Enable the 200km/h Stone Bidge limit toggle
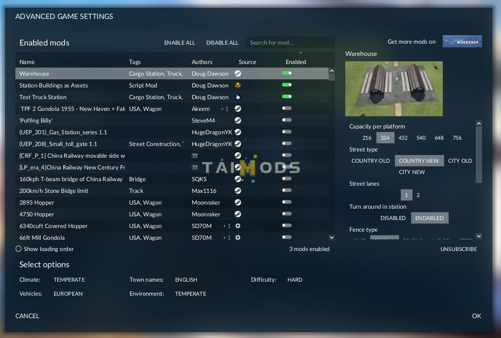The width and height of the screenshot is (501, 338). (x=287, y=190)
